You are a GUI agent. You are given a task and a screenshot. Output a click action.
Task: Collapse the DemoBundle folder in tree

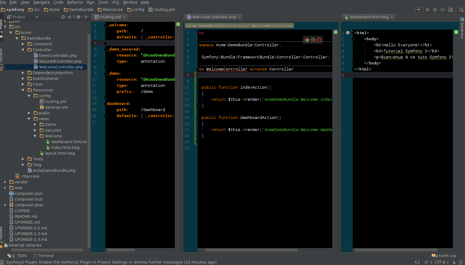coord(17,38)
